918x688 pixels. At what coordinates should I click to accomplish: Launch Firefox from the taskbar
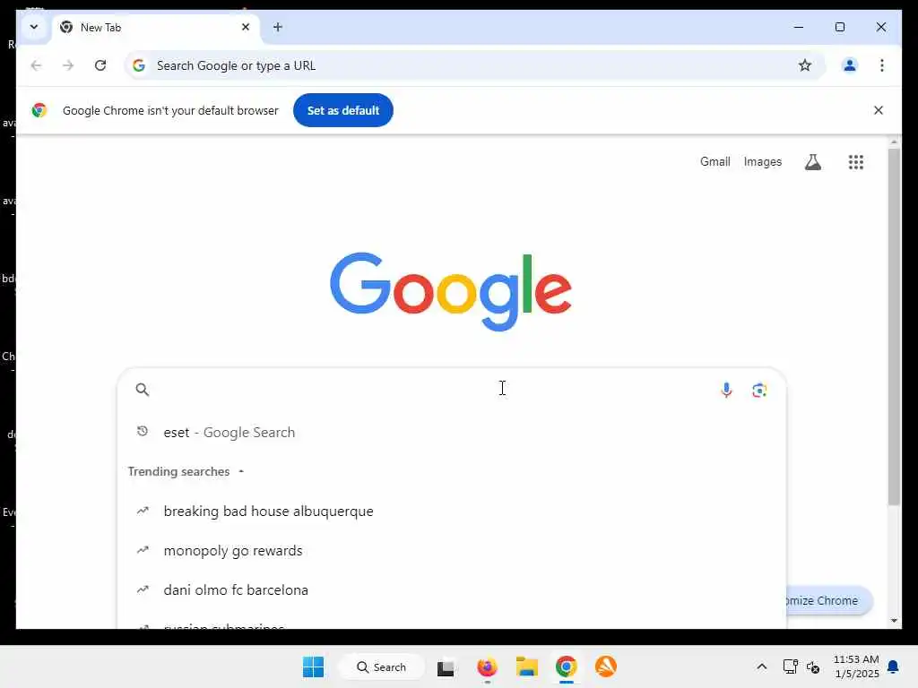click(x=487, y=666)
